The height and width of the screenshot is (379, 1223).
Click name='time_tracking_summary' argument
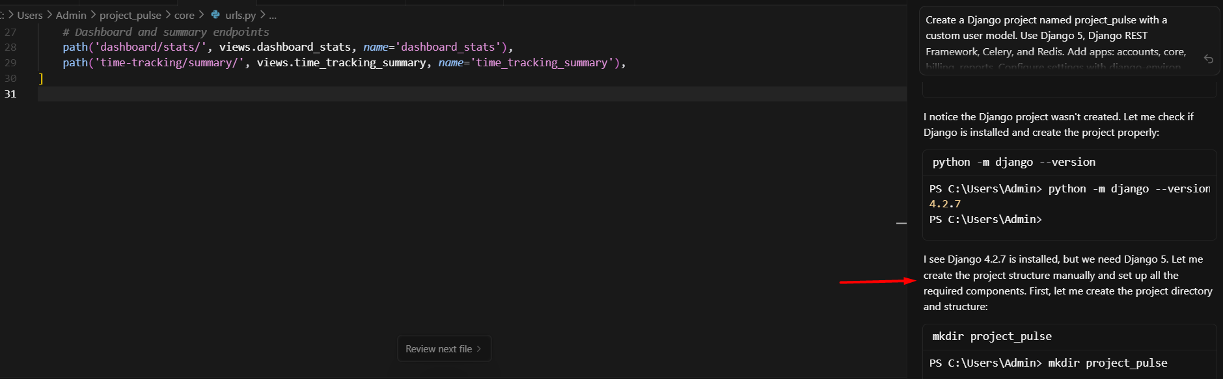coord(526,63)
